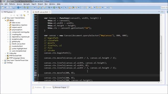Expand the polymorphism folder
The height and width of the screenshot is (94, 168).
(8, 30)
